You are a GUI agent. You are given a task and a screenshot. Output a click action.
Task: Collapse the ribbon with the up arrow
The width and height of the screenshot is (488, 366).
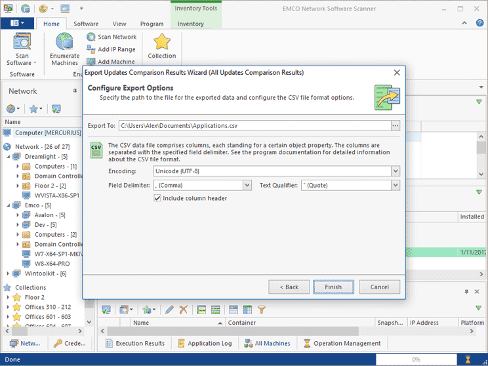pyautogui.click(x=464, y=23)
